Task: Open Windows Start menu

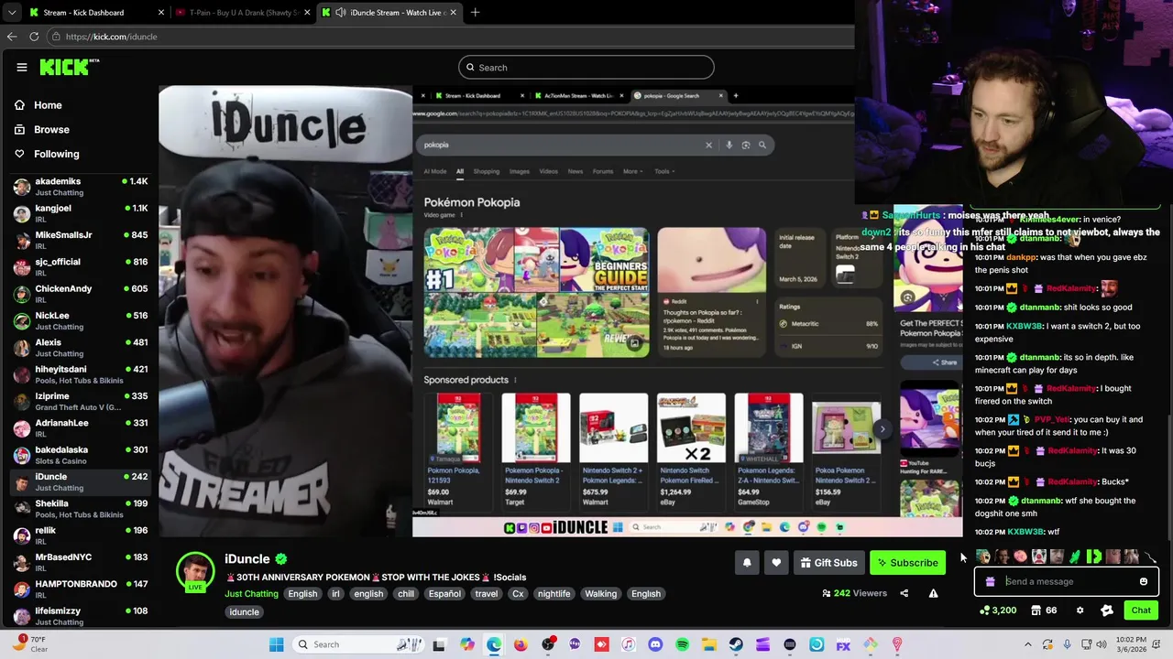Action: 276,644
